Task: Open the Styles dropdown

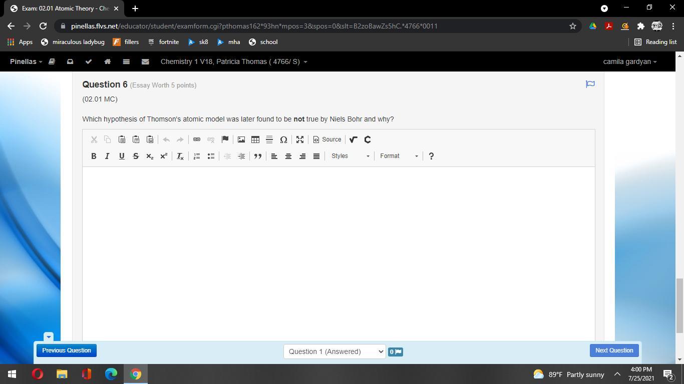Action: pyautogui.click(x=350, y=156)
